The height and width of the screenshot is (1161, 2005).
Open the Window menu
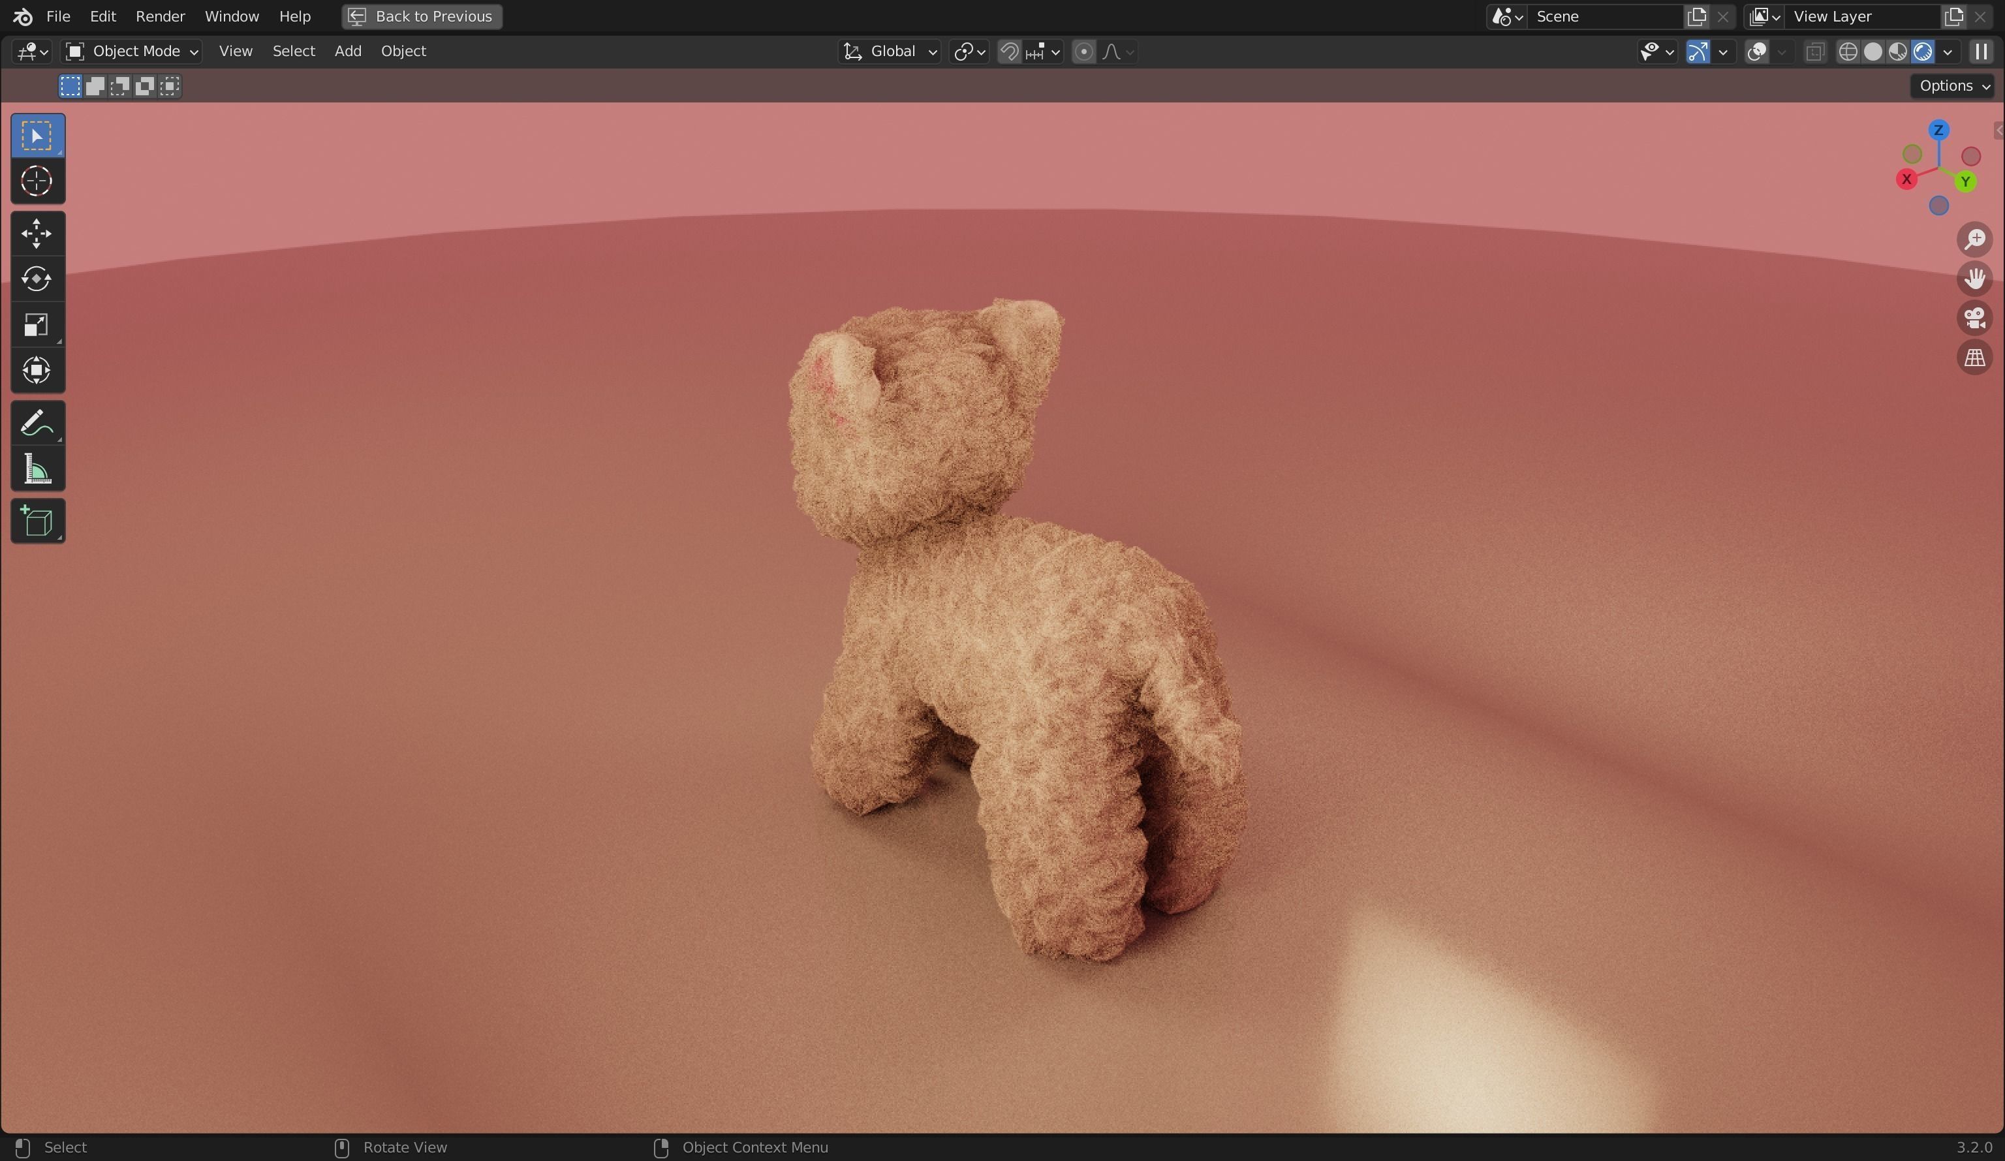pyautogui.click(x=232, y=16)
